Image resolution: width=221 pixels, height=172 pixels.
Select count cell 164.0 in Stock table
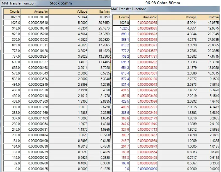[12, 146]
